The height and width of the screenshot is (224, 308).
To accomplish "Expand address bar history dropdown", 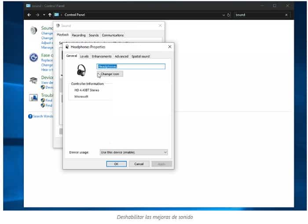I will point(224,15).
